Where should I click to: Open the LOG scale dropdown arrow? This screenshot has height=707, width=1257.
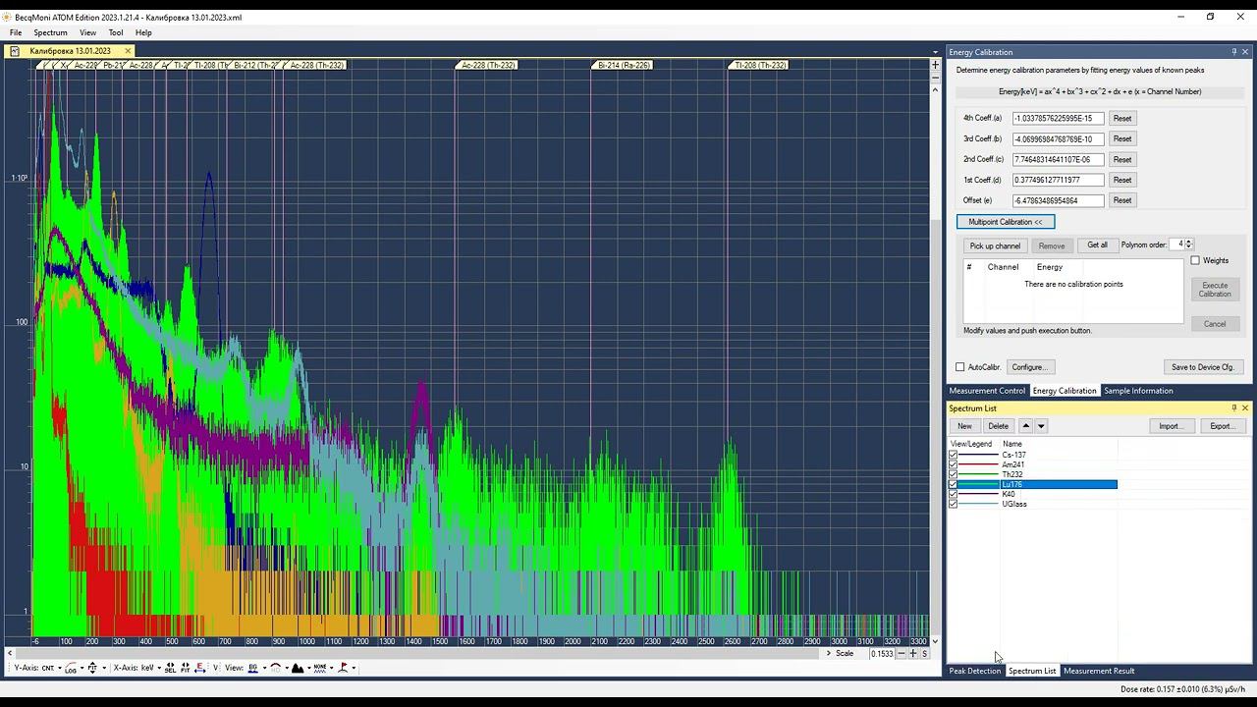[x=82, y=668]
